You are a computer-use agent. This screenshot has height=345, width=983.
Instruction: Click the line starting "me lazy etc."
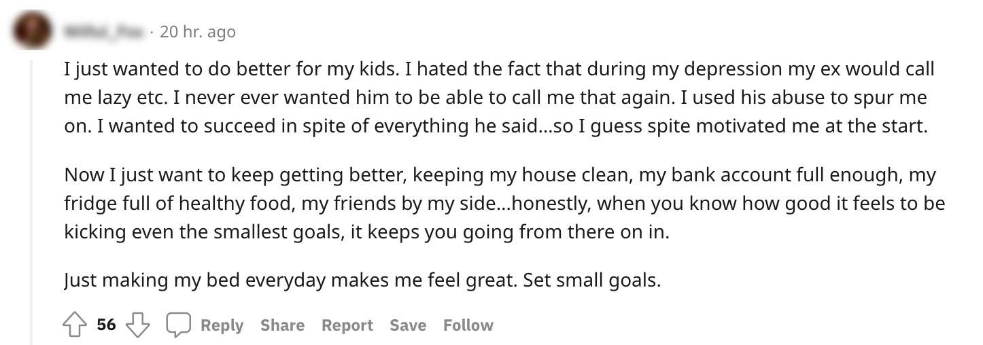tap(495, 97)
